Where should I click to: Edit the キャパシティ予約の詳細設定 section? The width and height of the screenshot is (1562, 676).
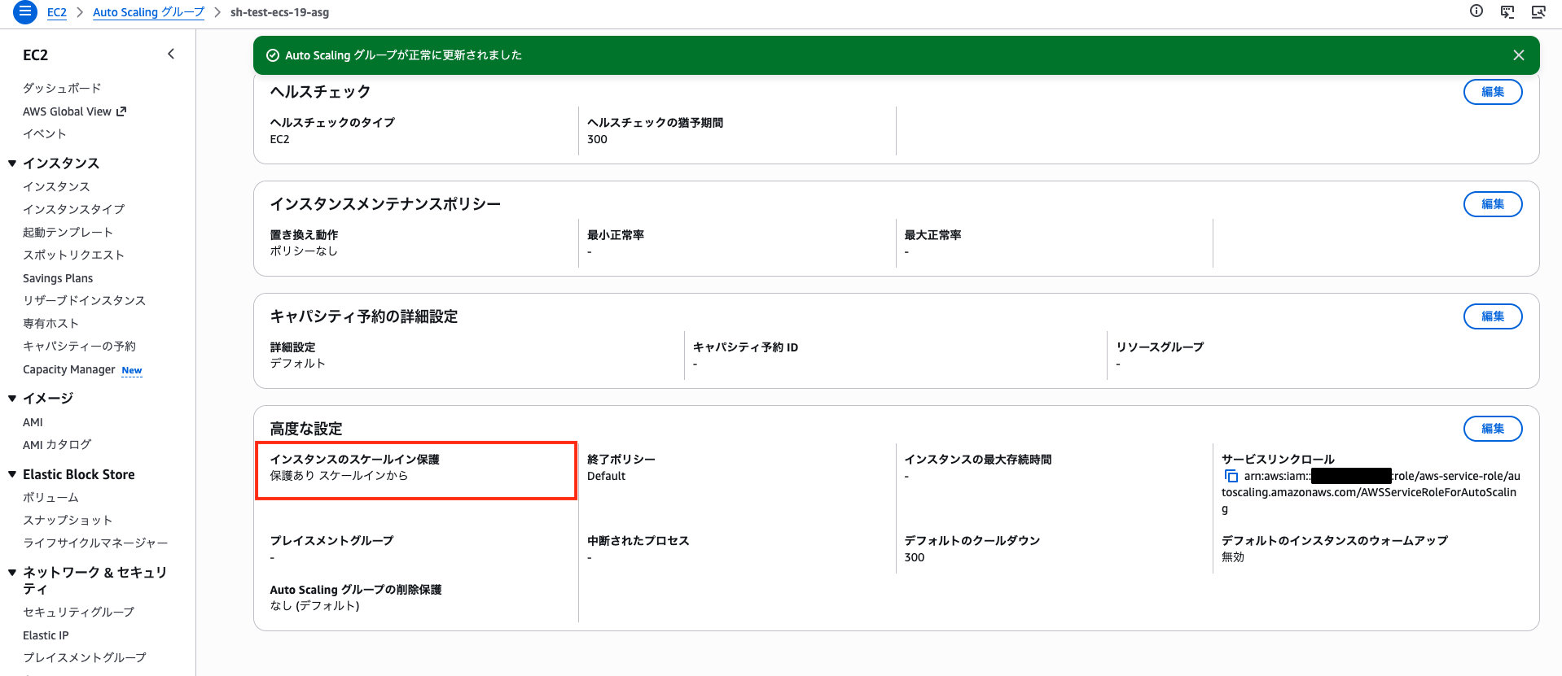pos(1493,316)
